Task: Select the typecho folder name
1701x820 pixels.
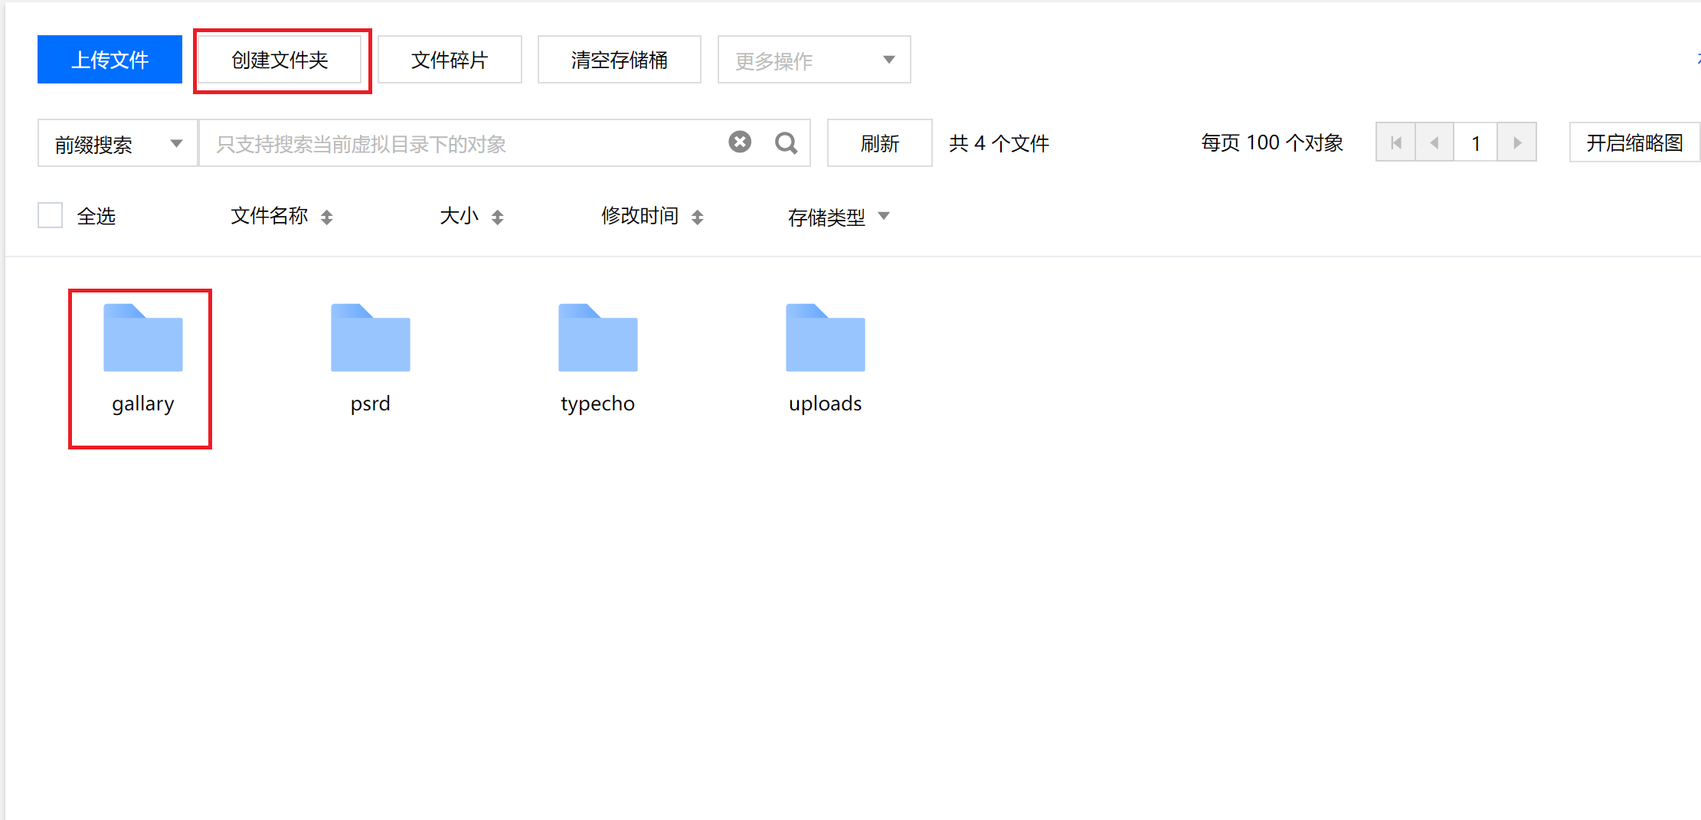Action: 598,403
